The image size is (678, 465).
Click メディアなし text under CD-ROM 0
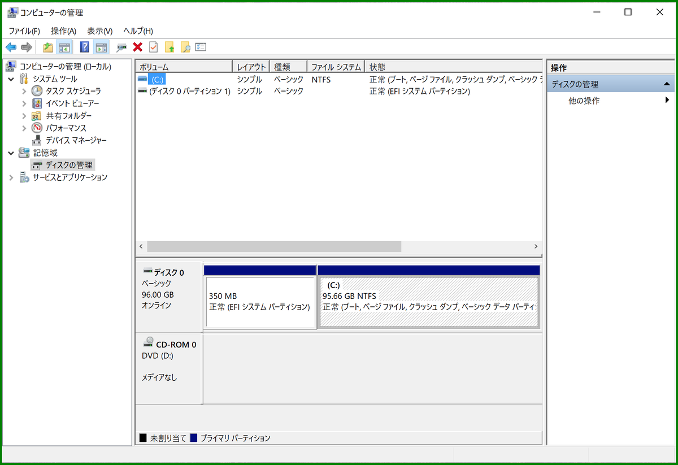[159, 377]
